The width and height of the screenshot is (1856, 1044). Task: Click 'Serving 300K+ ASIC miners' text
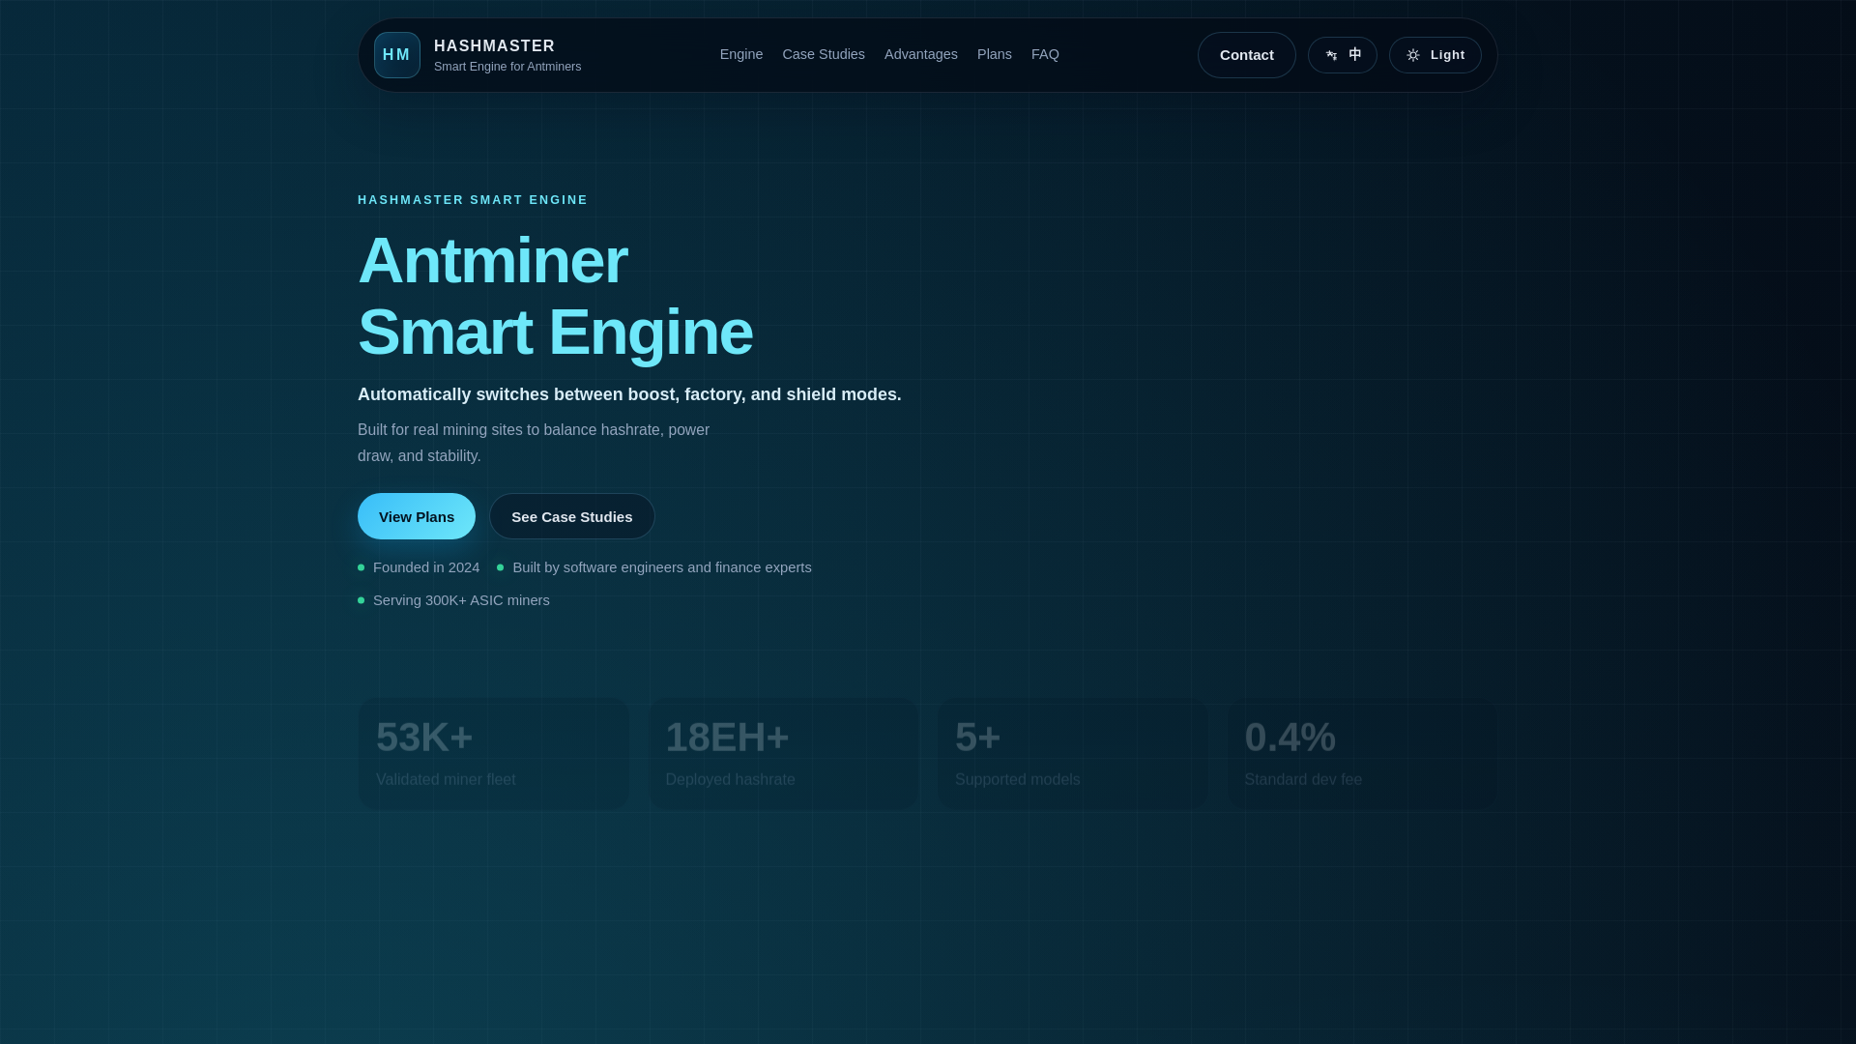(x=461, y=600)
